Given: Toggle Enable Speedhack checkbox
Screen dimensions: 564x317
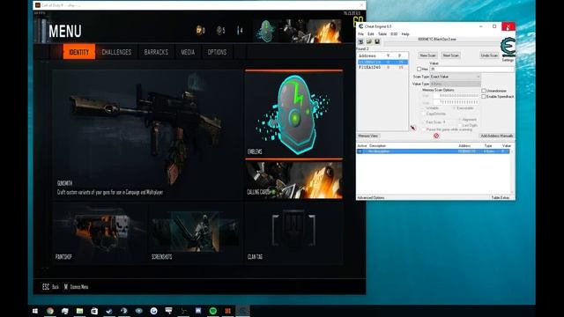Looking at the screenshot, I should point(484,97).
